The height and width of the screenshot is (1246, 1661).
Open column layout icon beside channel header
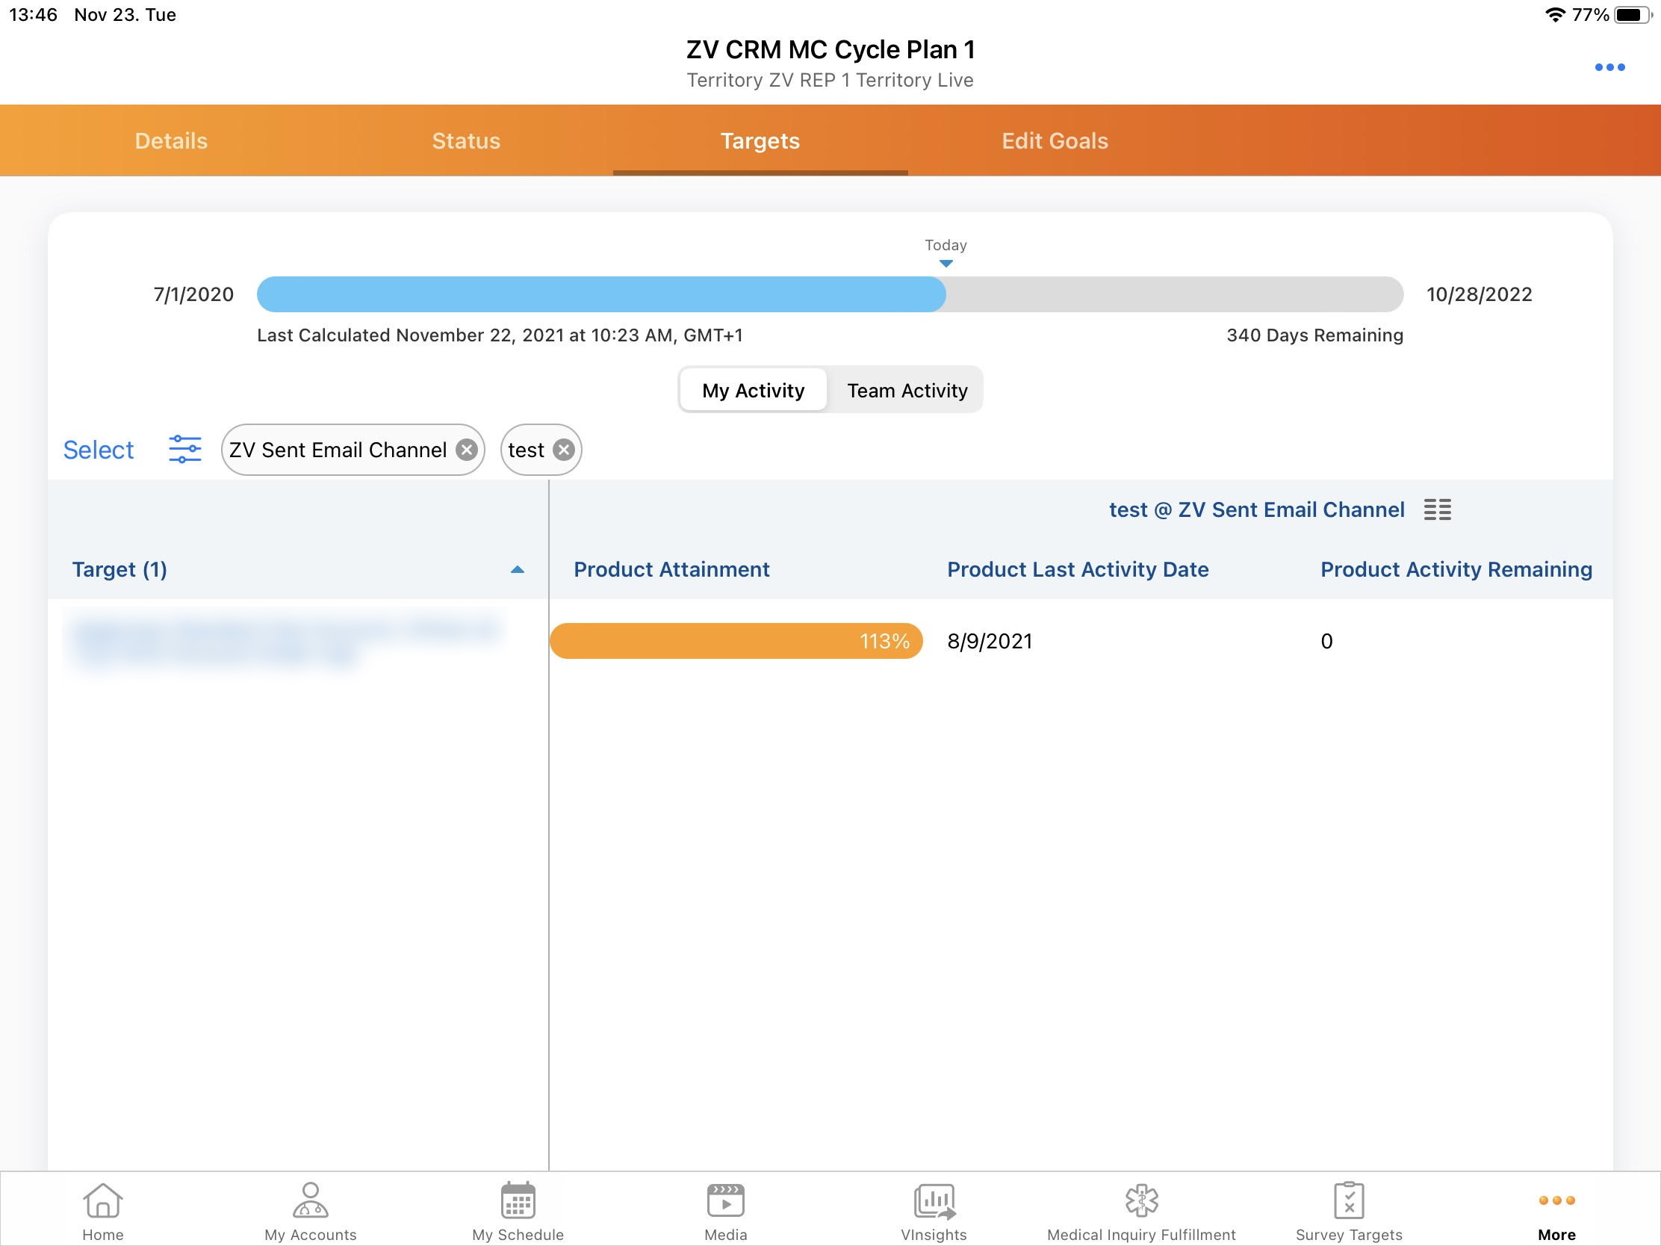tap(1436, 509)
